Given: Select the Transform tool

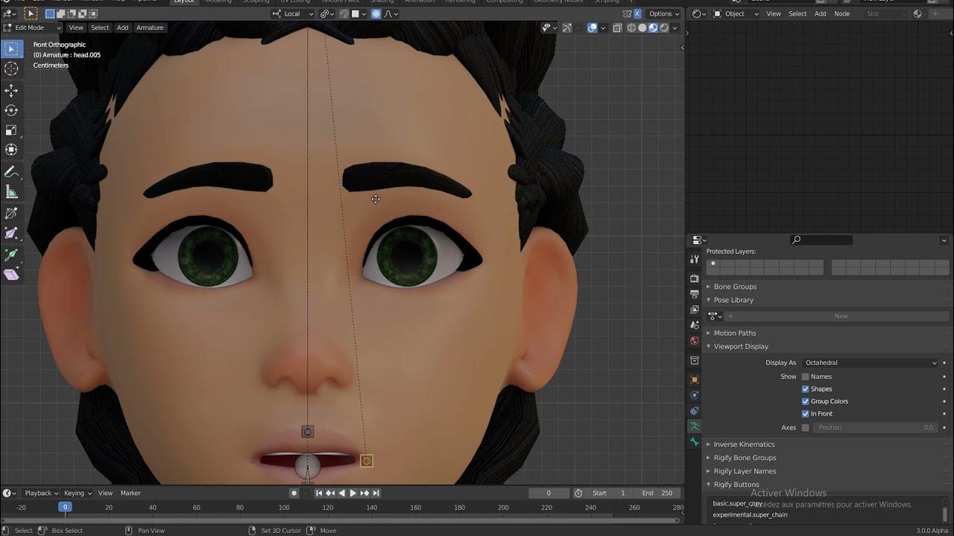Looking at the screenshot, I should pos(11,150).
